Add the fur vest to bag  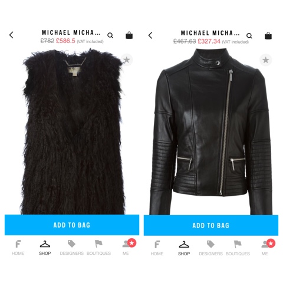(x=72, y=225)
